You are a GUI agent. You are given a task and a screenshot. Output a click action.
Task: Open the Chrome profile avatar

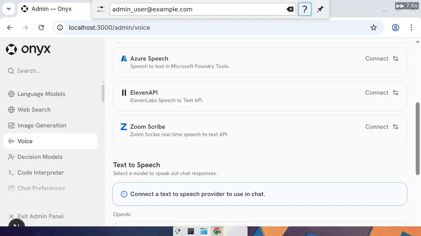click(395, 28)
